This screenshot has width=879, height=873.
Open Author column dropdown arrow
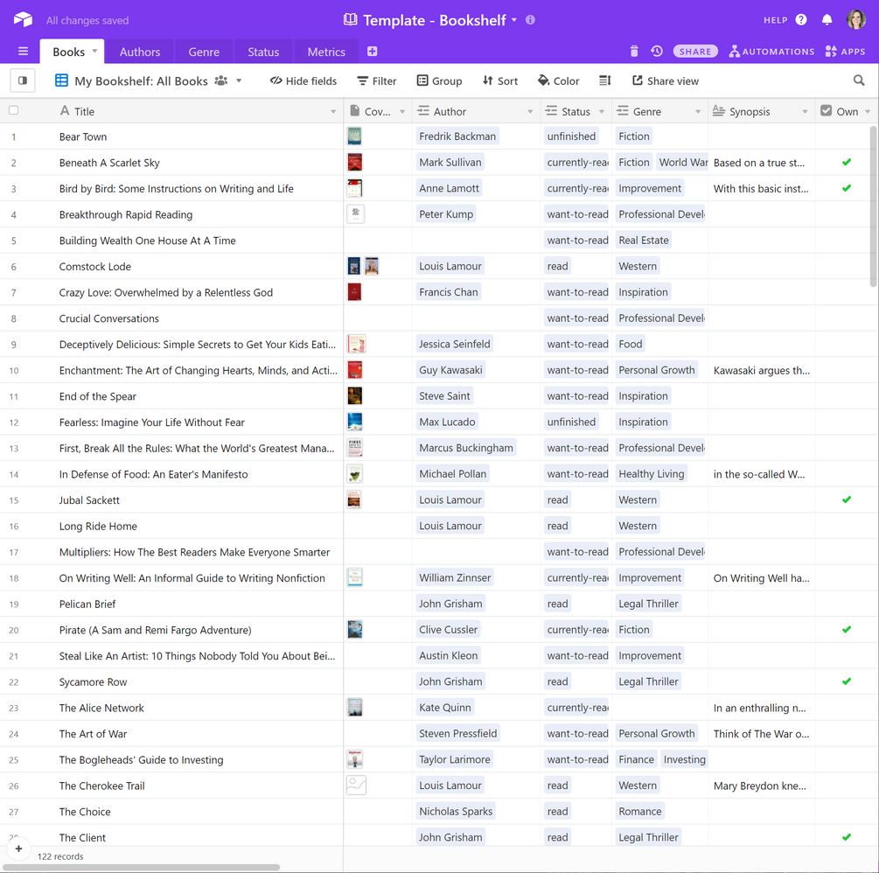[530, 112]
